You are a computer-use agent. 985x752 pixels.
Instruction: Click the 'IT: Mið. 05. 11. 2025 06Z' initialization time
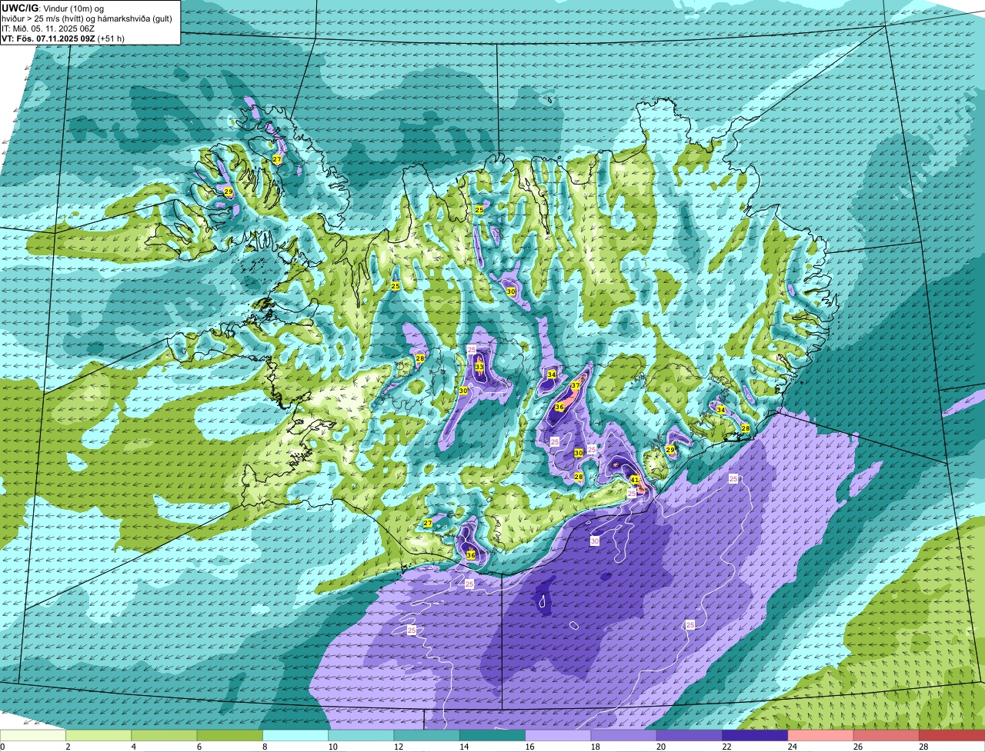coord(48,28)
